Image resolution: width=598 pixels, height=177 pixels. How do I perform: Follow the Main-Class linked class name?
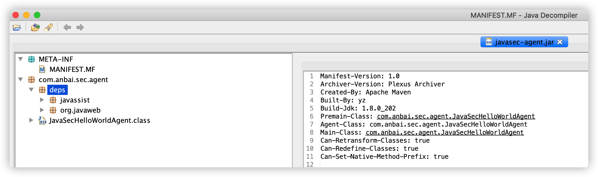pos(444,132)
